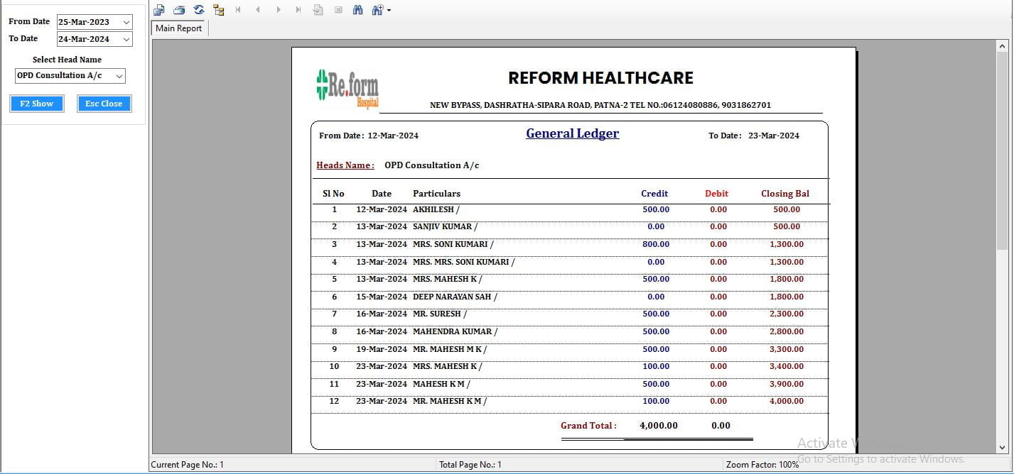The image size is (1014, 474).
Task: Open the zoom level dropdown arrow
Action: coord(389,9)
